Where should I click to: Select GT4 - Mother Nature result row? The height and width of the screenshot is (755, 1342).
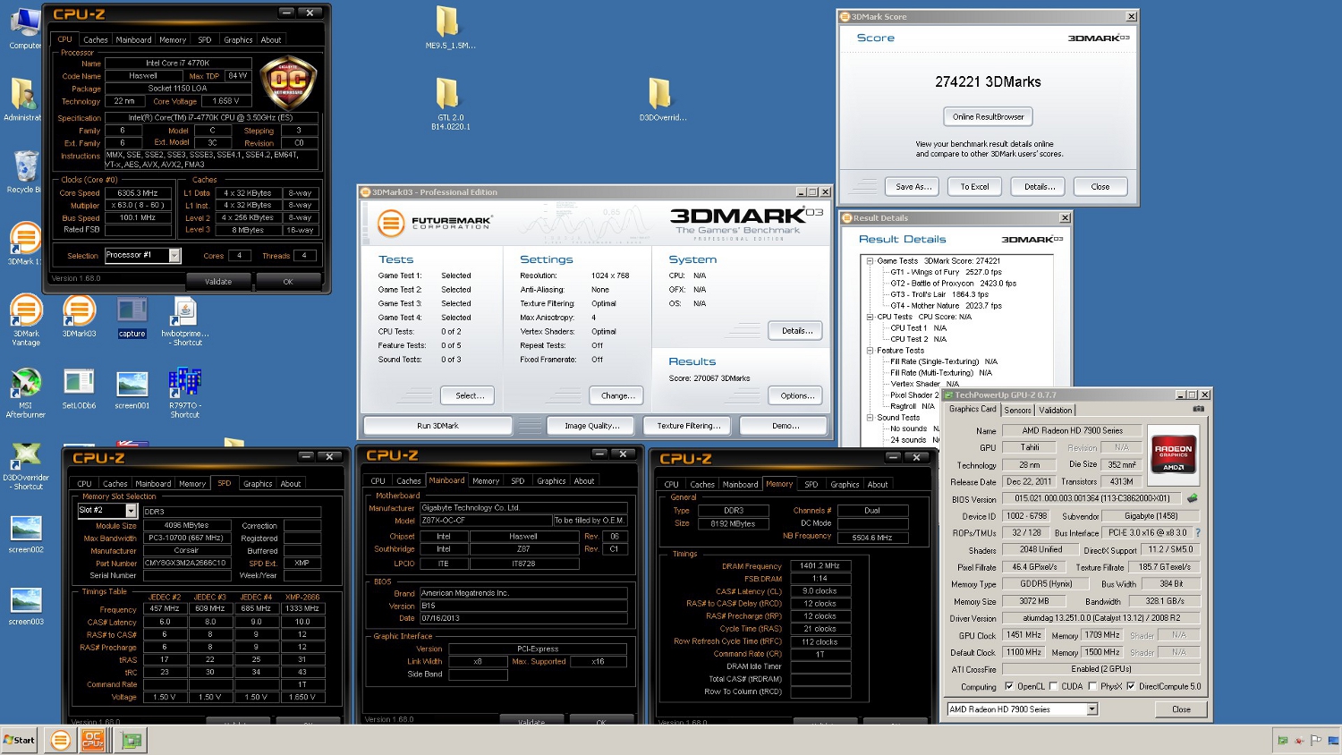(x=946, y=306)
